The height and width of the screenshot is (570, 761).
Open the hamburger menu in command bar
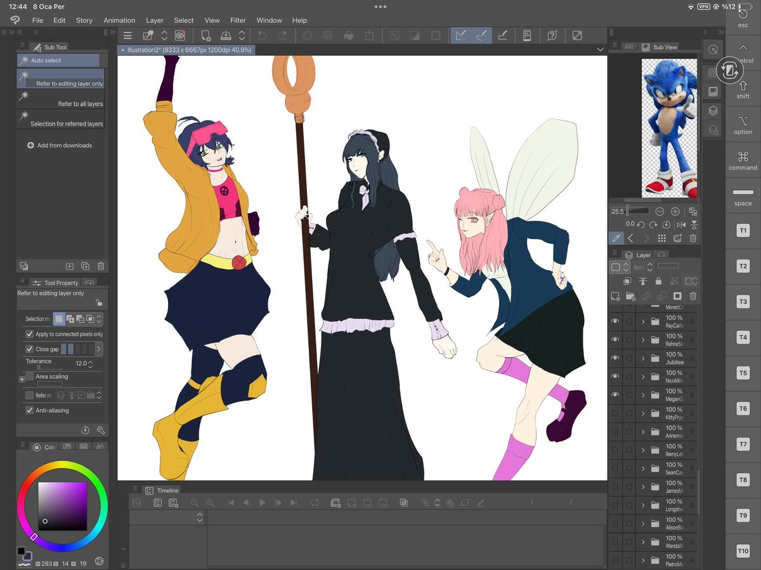coord(127,36)
